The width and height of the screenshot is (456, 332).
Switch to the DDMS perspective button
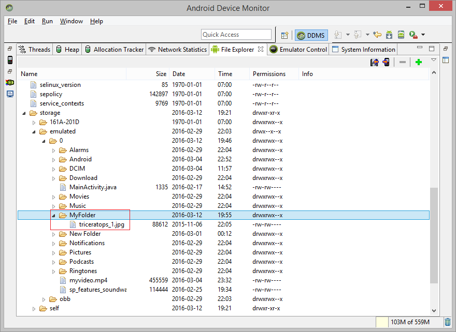click(311, 35)
